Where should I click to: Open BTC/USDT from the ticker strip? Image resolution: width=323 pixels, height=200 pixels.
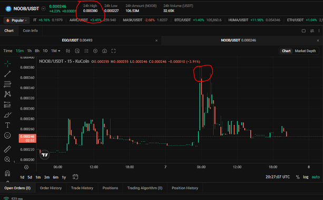pyautogui.click(x=198, y=20)
